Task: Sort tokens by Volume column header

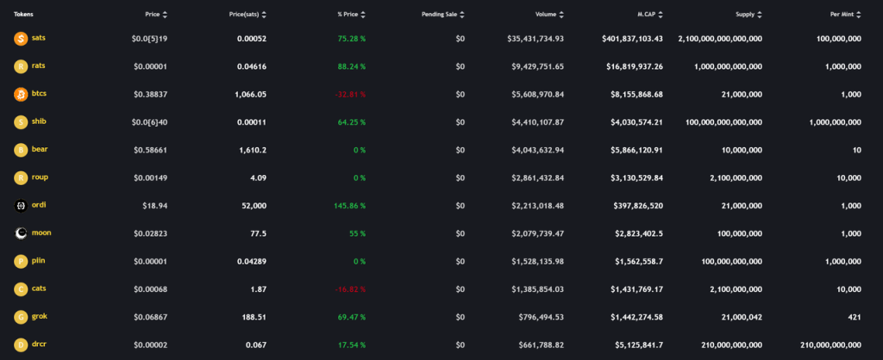Action: 549,15
